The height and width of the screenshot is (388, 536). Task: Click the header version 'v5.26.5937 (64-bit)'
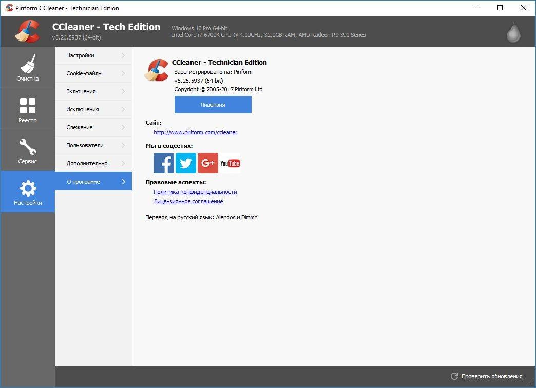[x=76, y=37]
